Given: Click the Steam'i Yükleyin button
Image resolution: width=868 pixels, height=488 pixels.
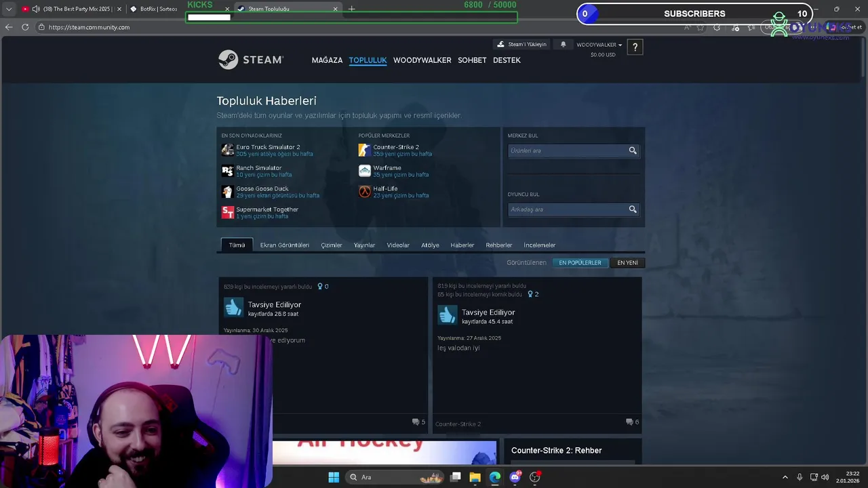Looking at the screenshot, I should (x=521, y=45).
